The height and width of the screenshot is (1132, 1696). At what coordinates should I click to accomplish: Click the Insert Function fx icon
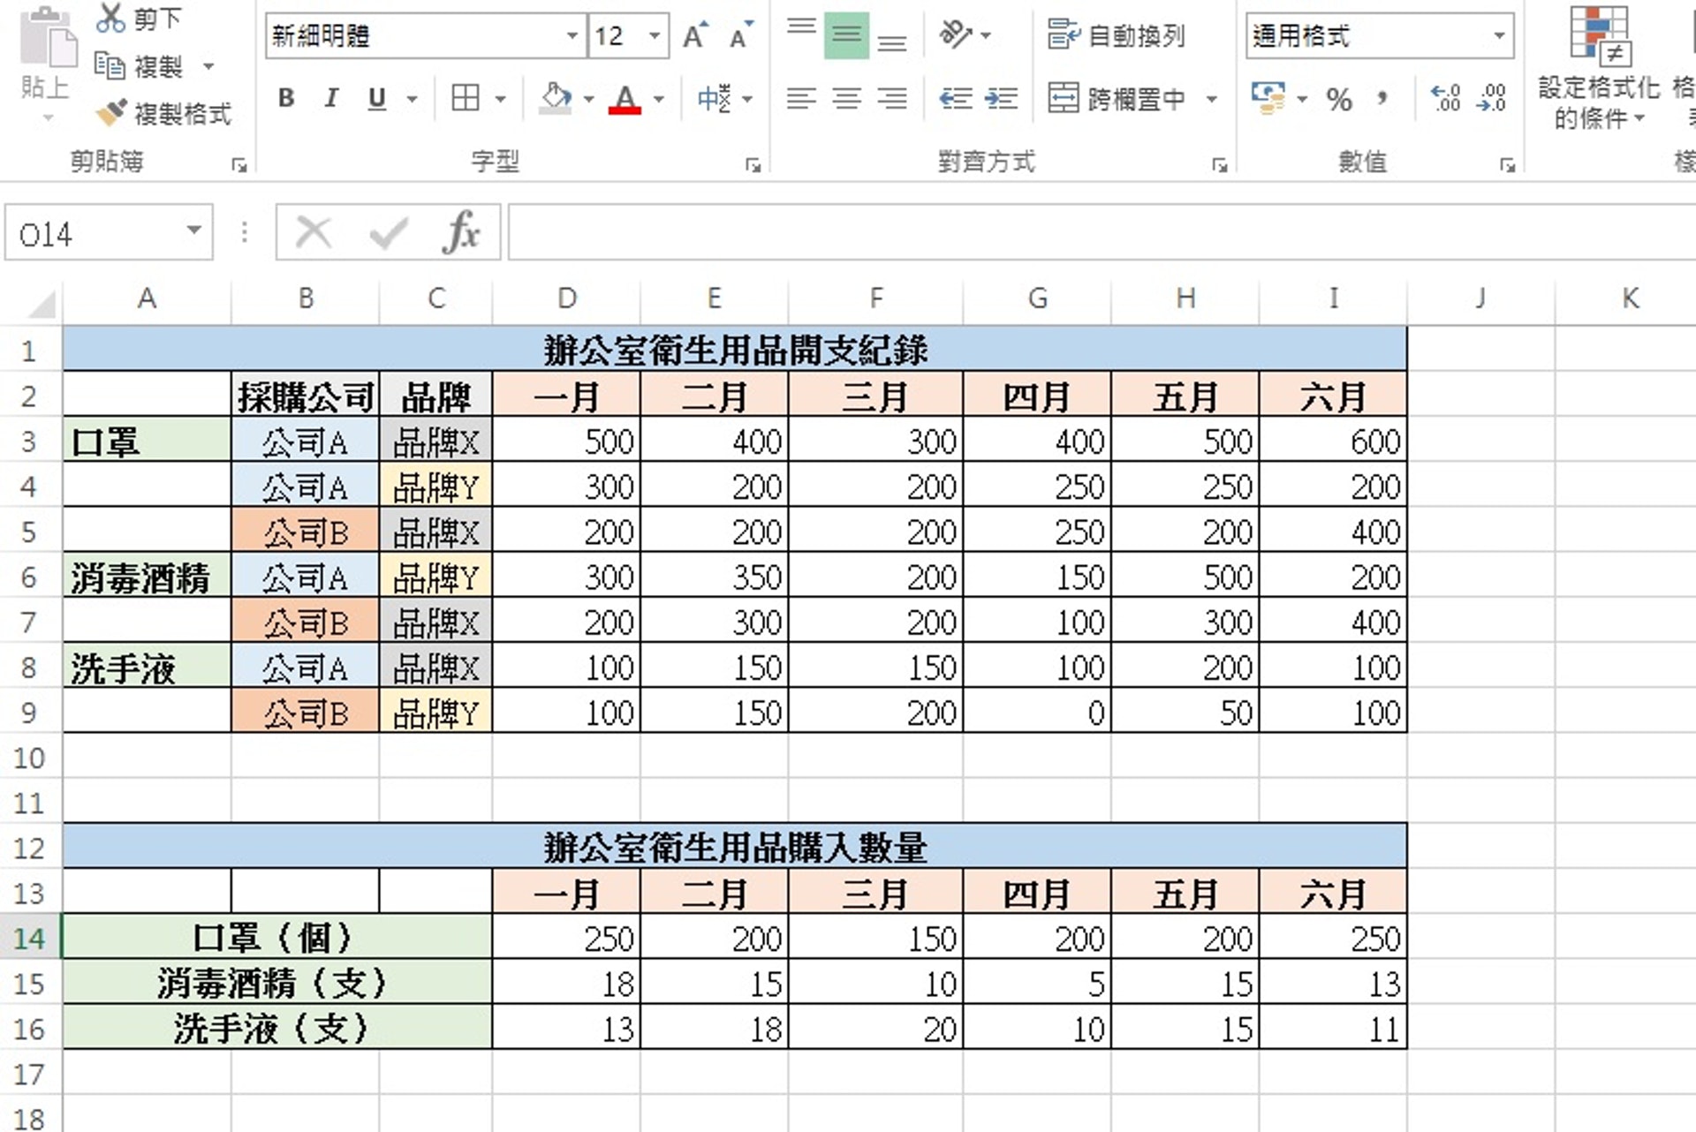(x=461, y=233)
